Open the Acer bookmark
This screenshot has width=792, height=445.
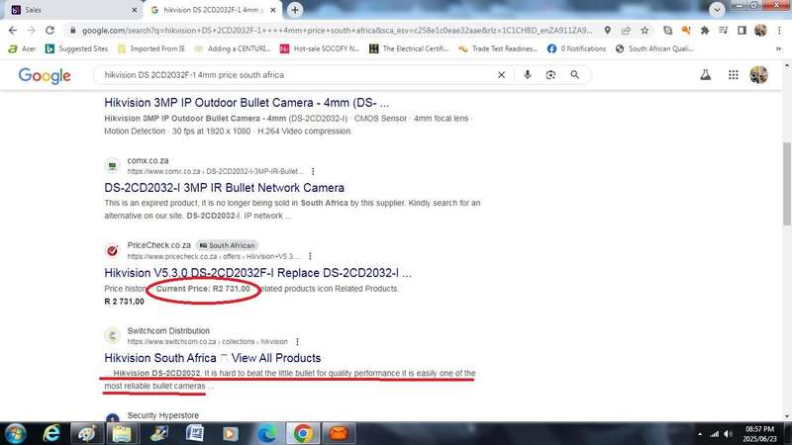pyautogui.click(x=22, y=48)
